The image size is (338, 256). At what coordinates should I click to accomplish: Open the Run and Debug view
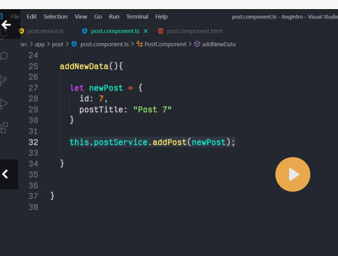(4, 103)
